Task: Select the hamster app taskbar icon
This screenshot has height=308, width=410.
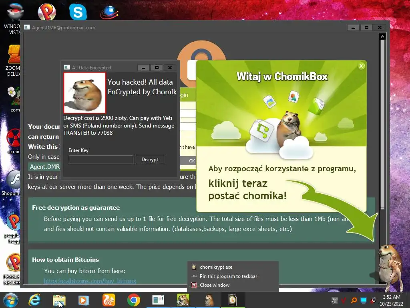Action: [208, 300]
